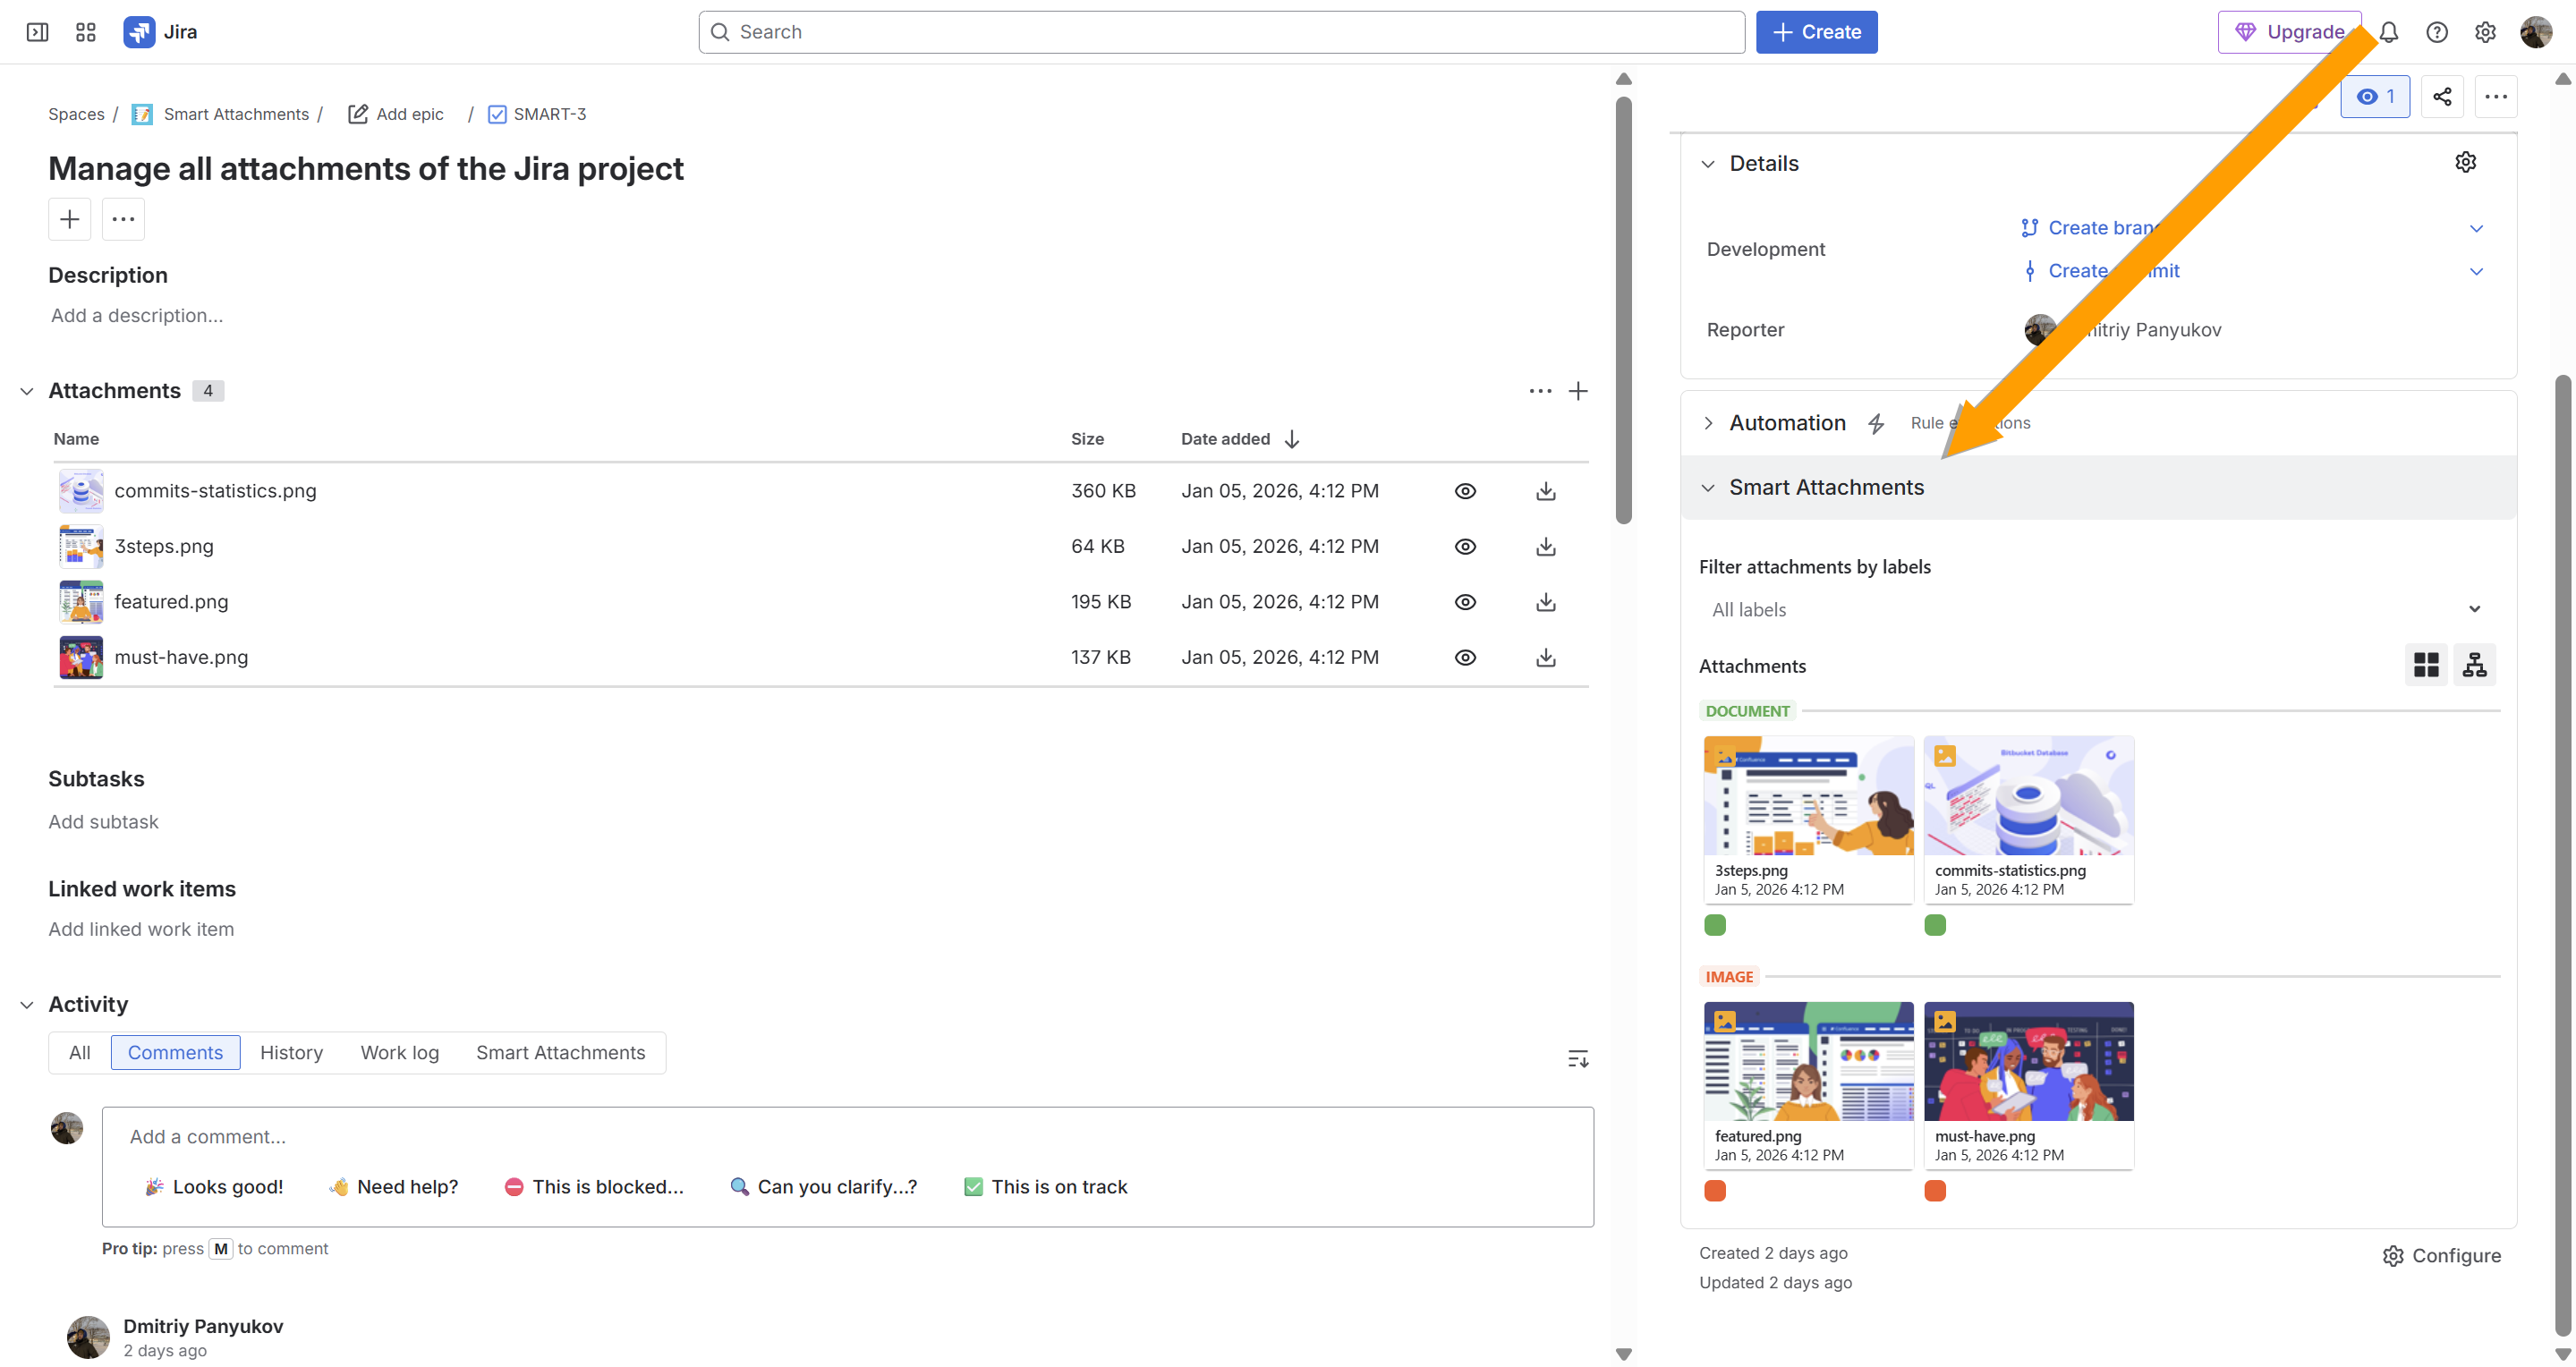This screenshot has width=2576, height=1367.
Task: Click the green label swatch under 3steps.png
Action: pos(1715,925)
